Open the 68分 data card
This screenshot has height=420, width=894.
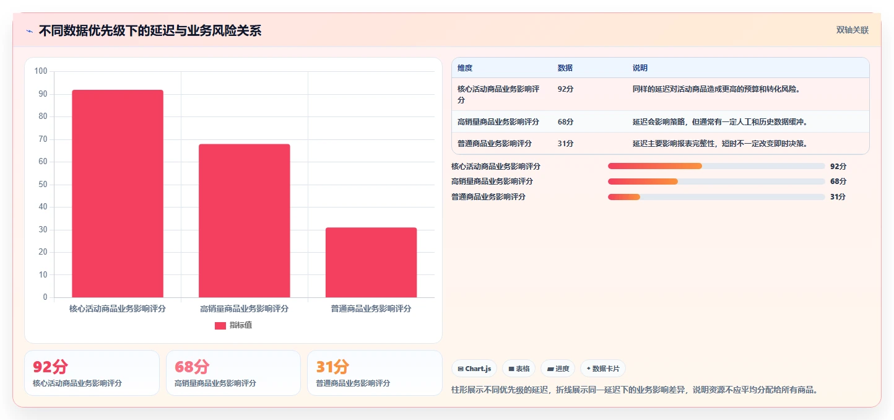click(x=233, y=373)
